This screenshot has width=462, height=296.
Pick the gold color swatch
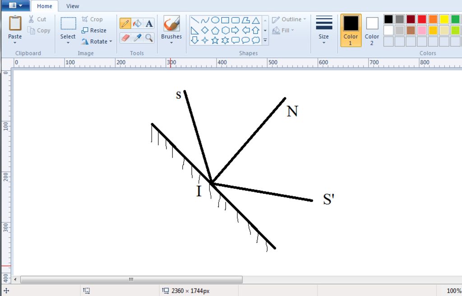433,30
